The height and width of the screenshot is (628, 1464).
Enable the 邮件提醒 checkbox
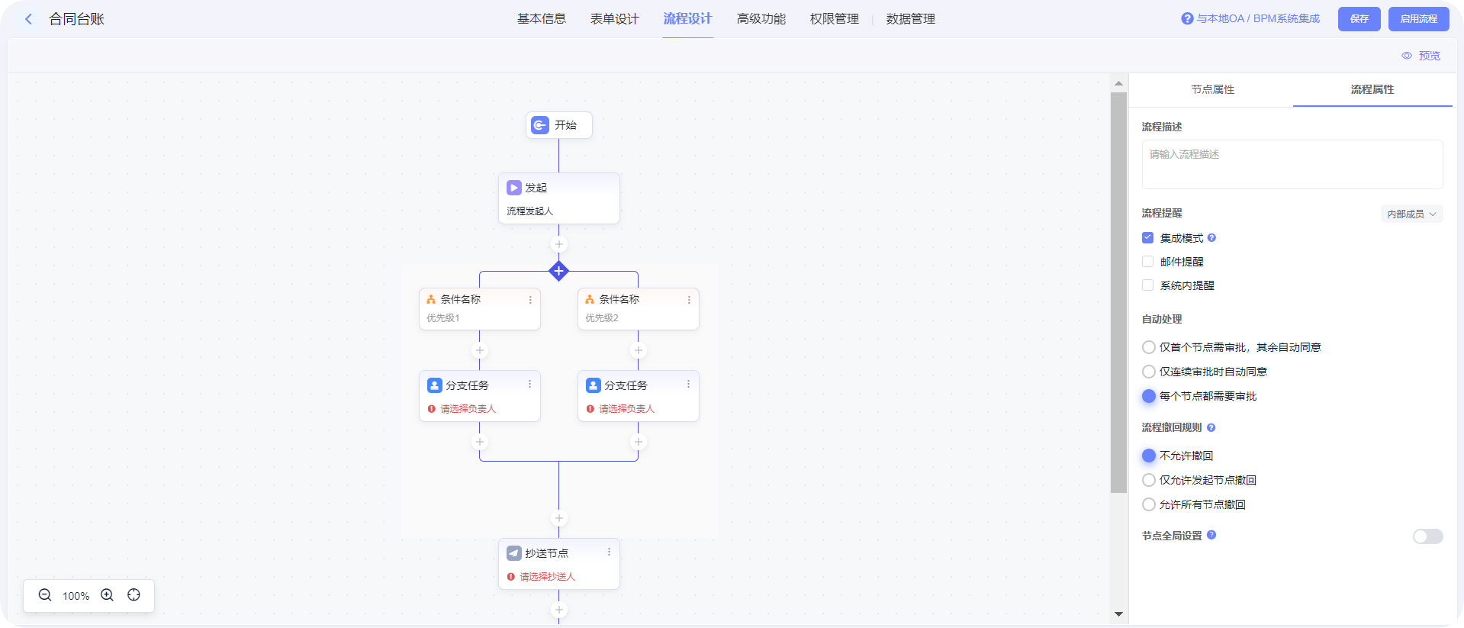click(1147, 262)
